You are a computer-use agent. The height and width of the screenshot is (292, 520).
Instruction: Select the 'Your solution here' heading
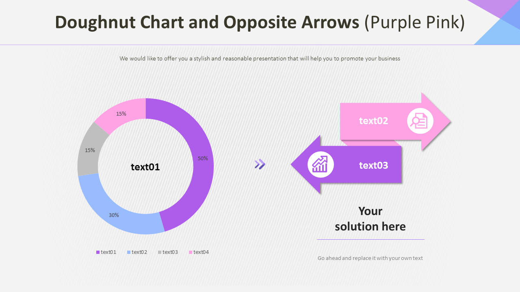[370, 219]
